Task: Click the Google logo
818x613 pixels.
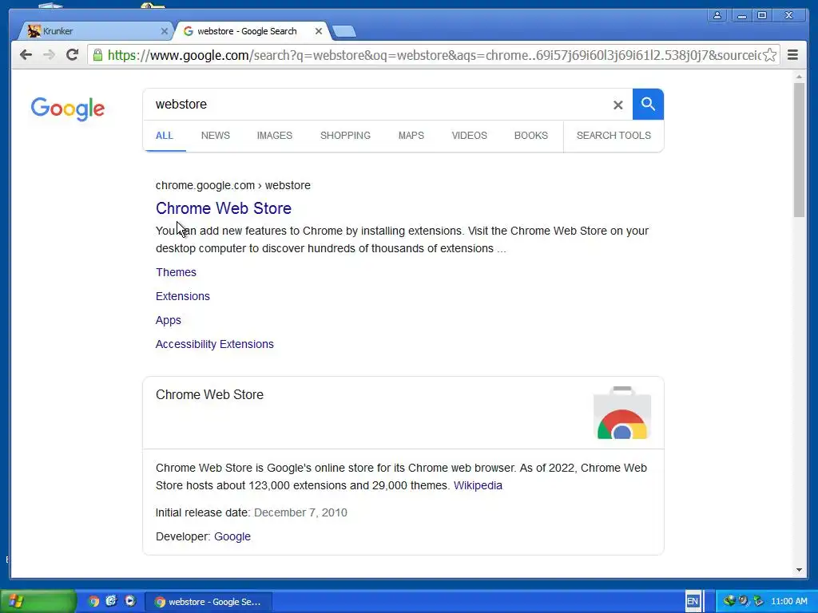Action: pyautogui.click(x=68, y=109)
